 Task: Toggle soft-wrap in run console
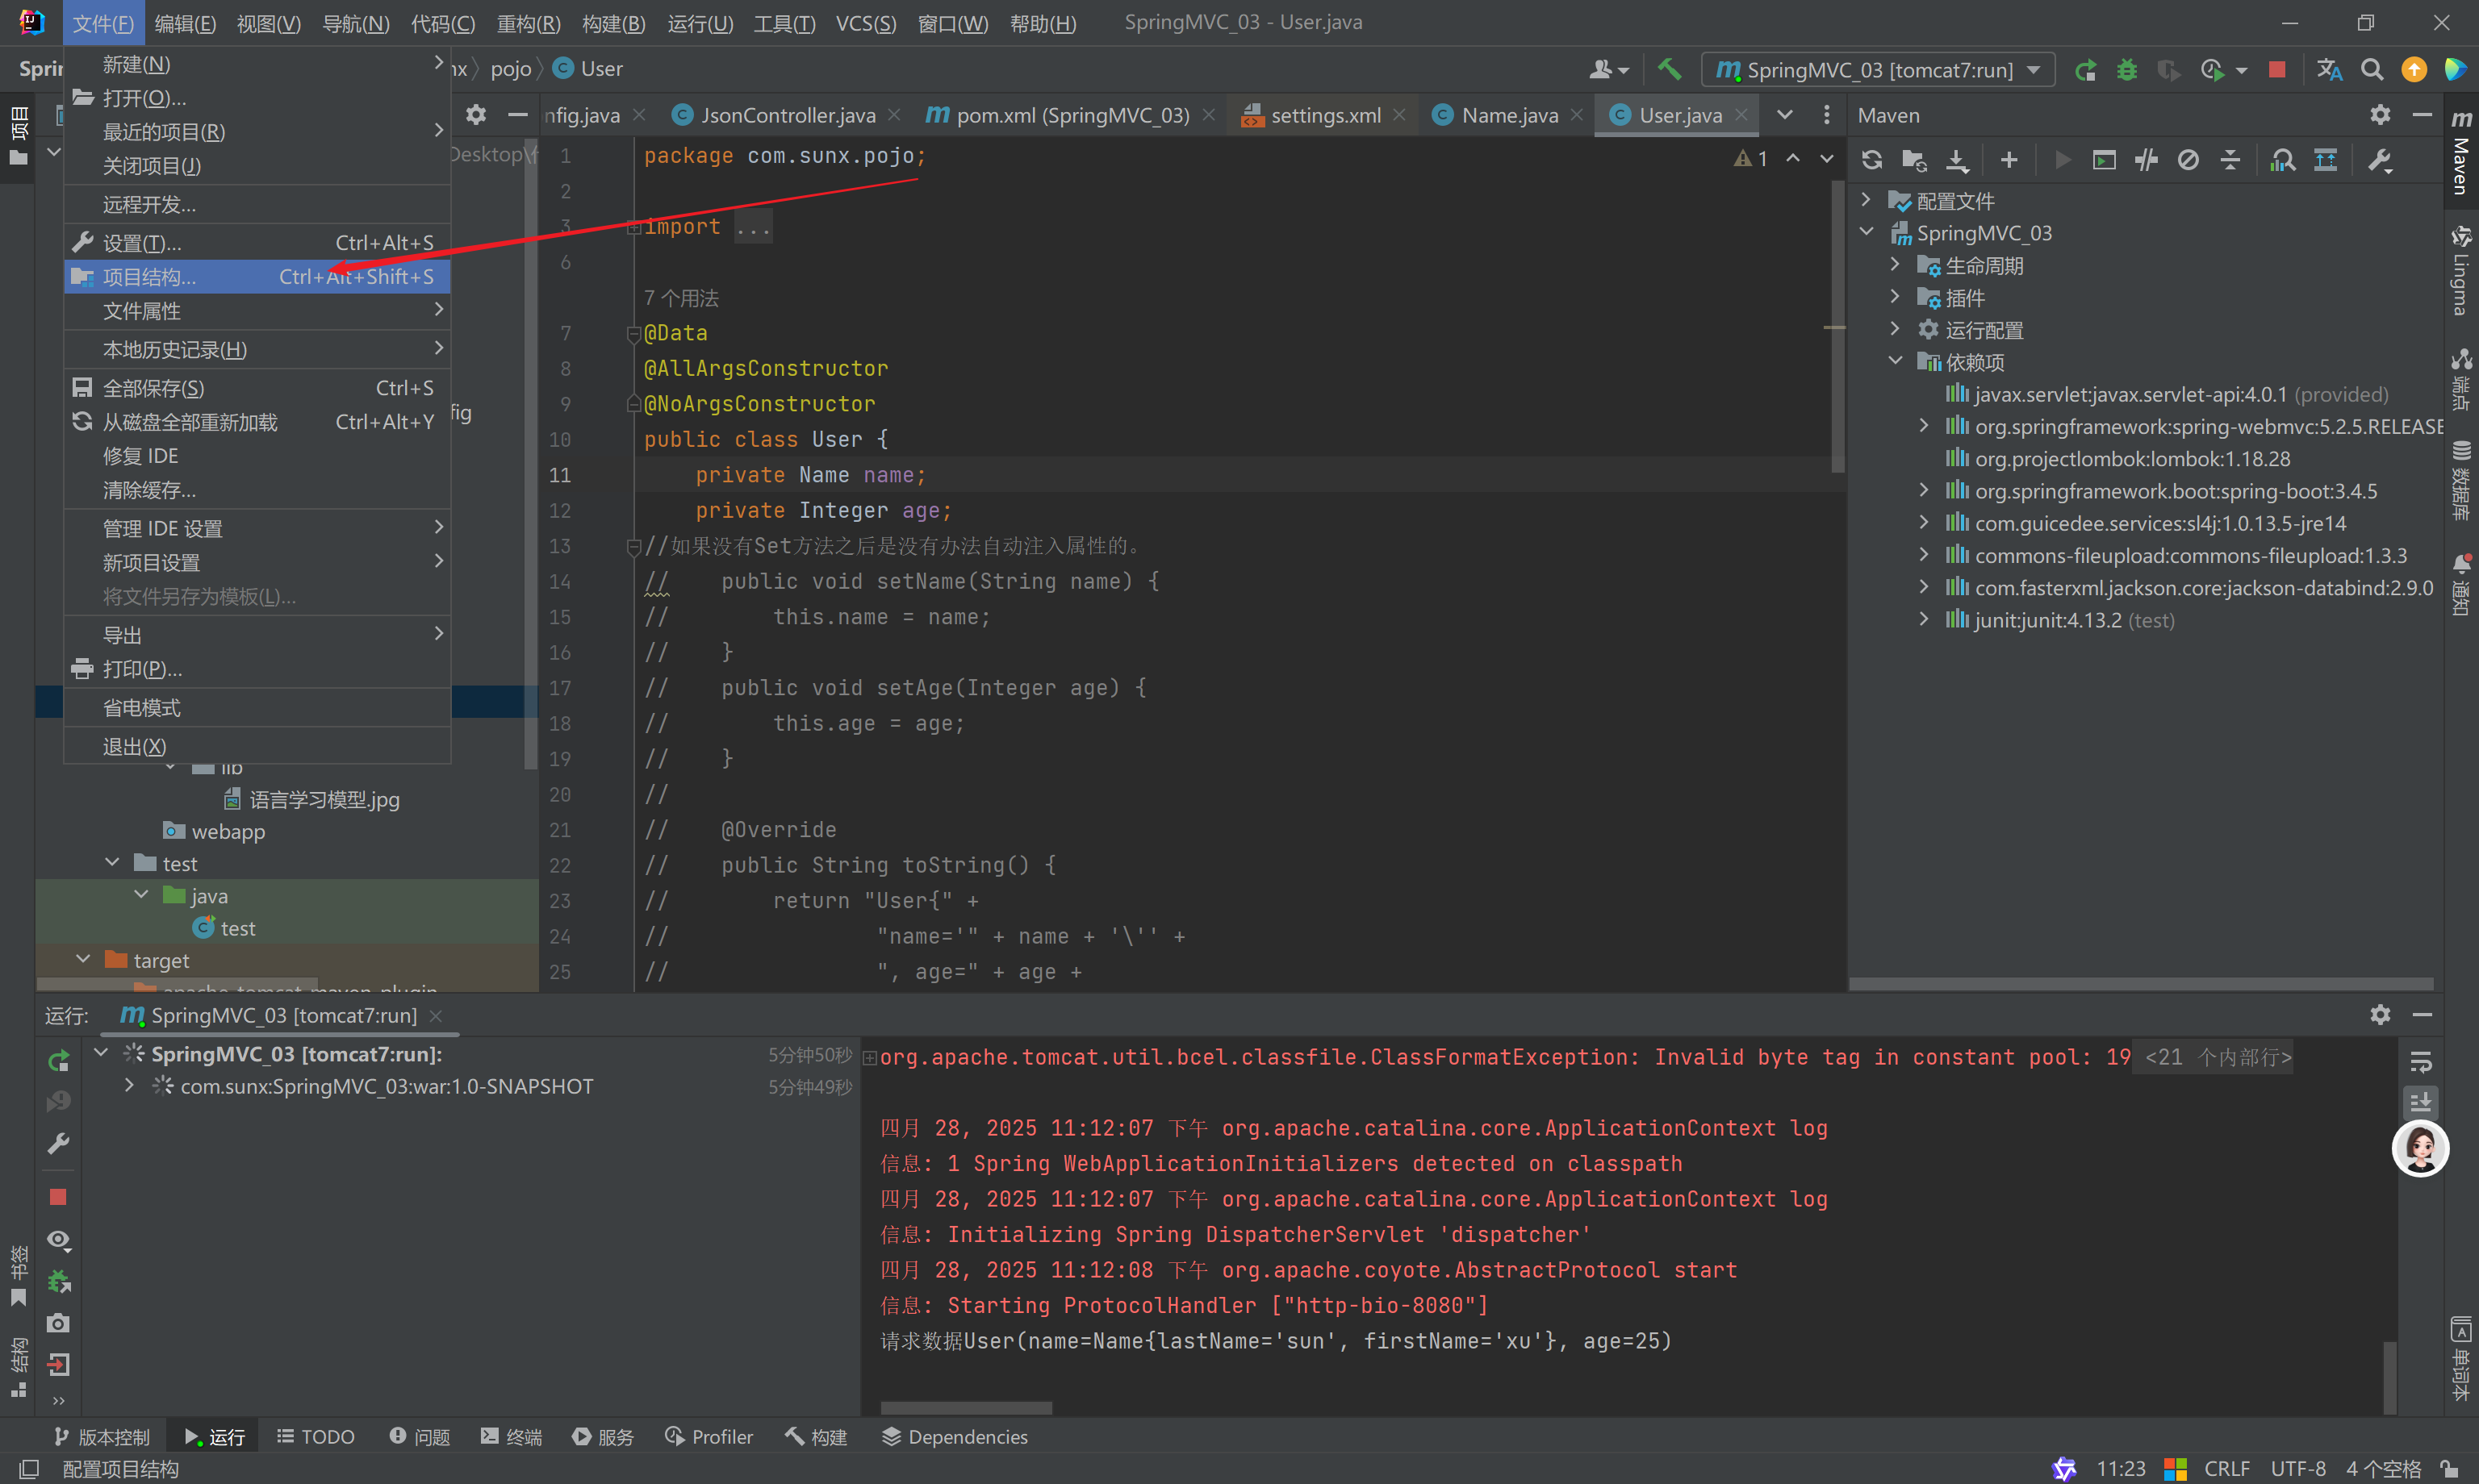click(x=2420, y=1062)
